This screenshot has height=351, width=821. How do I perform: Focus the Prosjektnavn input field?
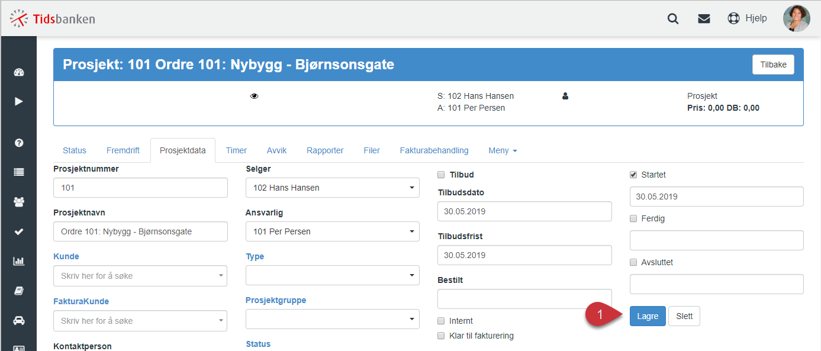pyautogui.click(x=140, y=231)
